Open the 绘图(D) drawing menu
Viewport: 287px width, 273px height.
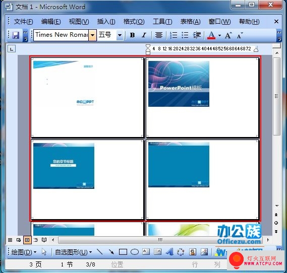pyautogui.click(x=24, y=252)
